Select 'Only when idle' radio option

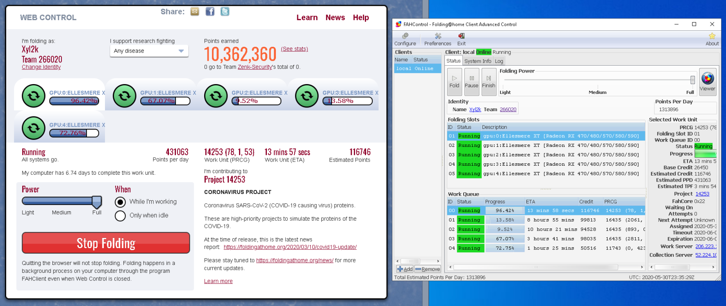(x=120, y=216)
